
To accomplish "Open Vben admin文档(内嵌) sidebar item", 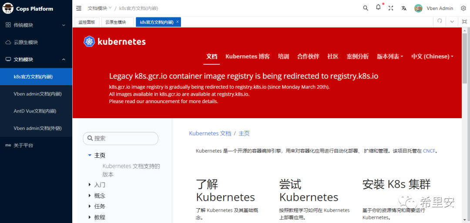I will coord(36,94).
